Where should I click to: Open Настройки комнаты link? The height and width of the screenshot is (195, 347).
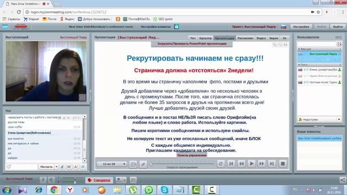point(156,27)
